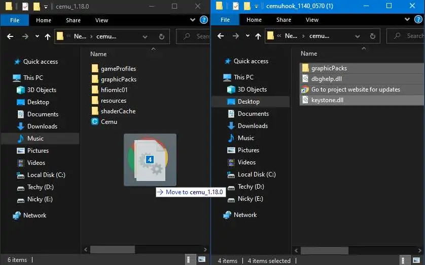425x265 pixels.
Task: Select shaderCache folder
Action: 113,111
